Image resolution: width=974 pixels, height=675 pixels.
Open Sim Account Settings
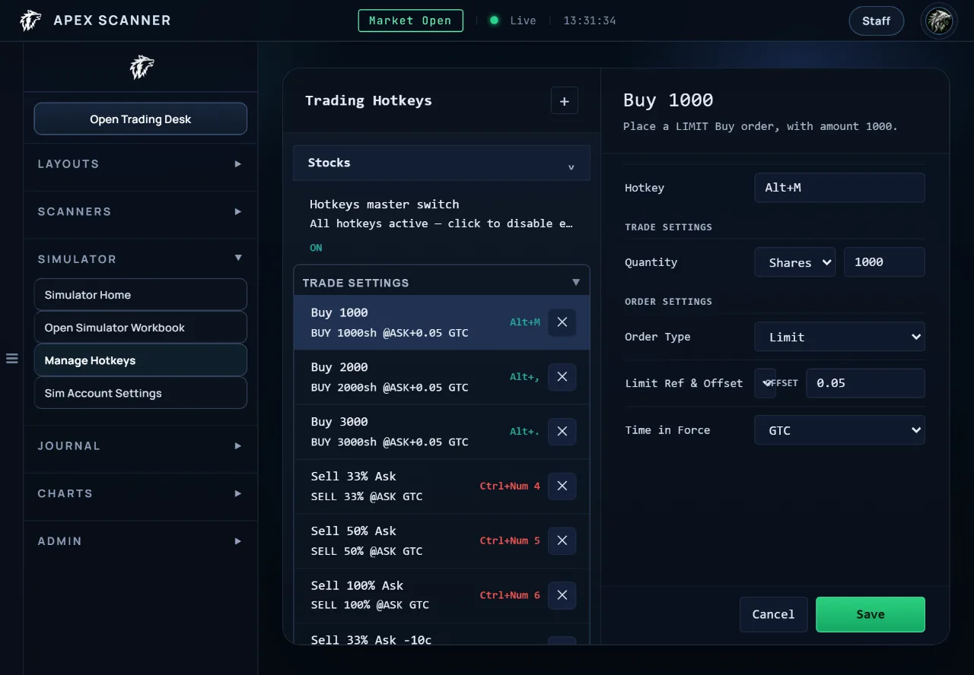[x=141, y=393]
